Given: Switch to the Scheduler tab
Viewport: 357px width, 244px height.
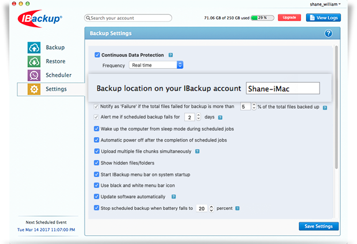Looking at the screenshot, I should pos(58,75).
